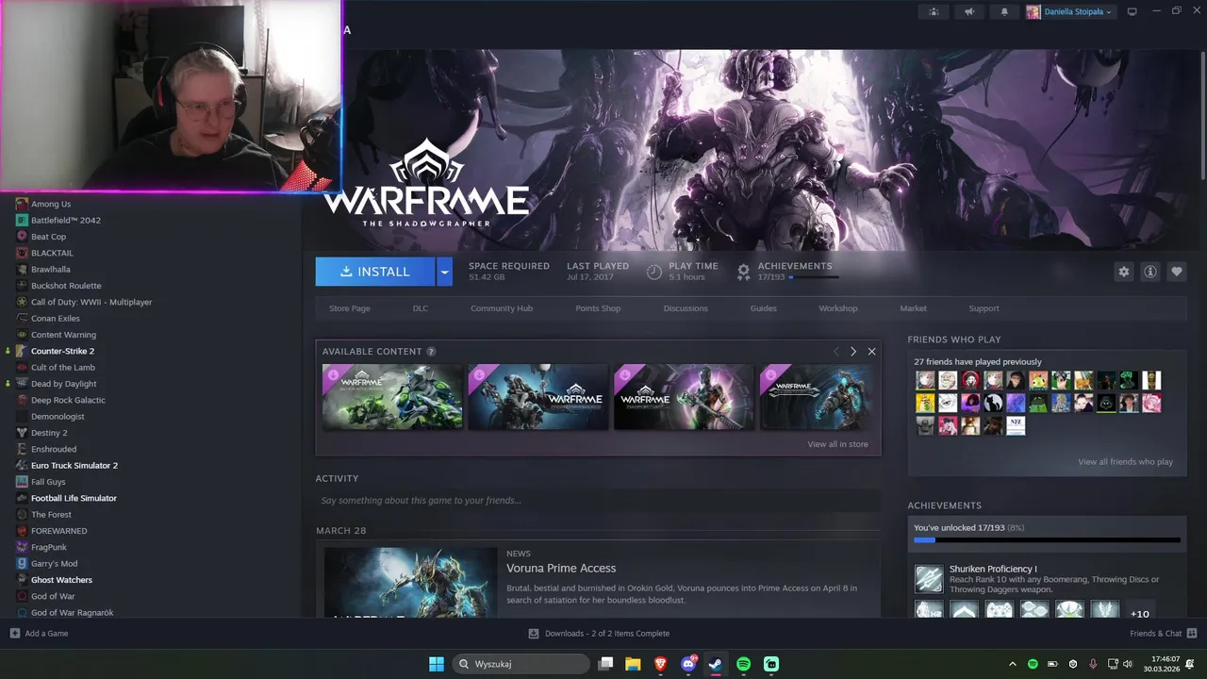The width and height of the screenshot is (1207, 679).
Task: Open the Workshop tab
Action: click(x=838, y=308)
